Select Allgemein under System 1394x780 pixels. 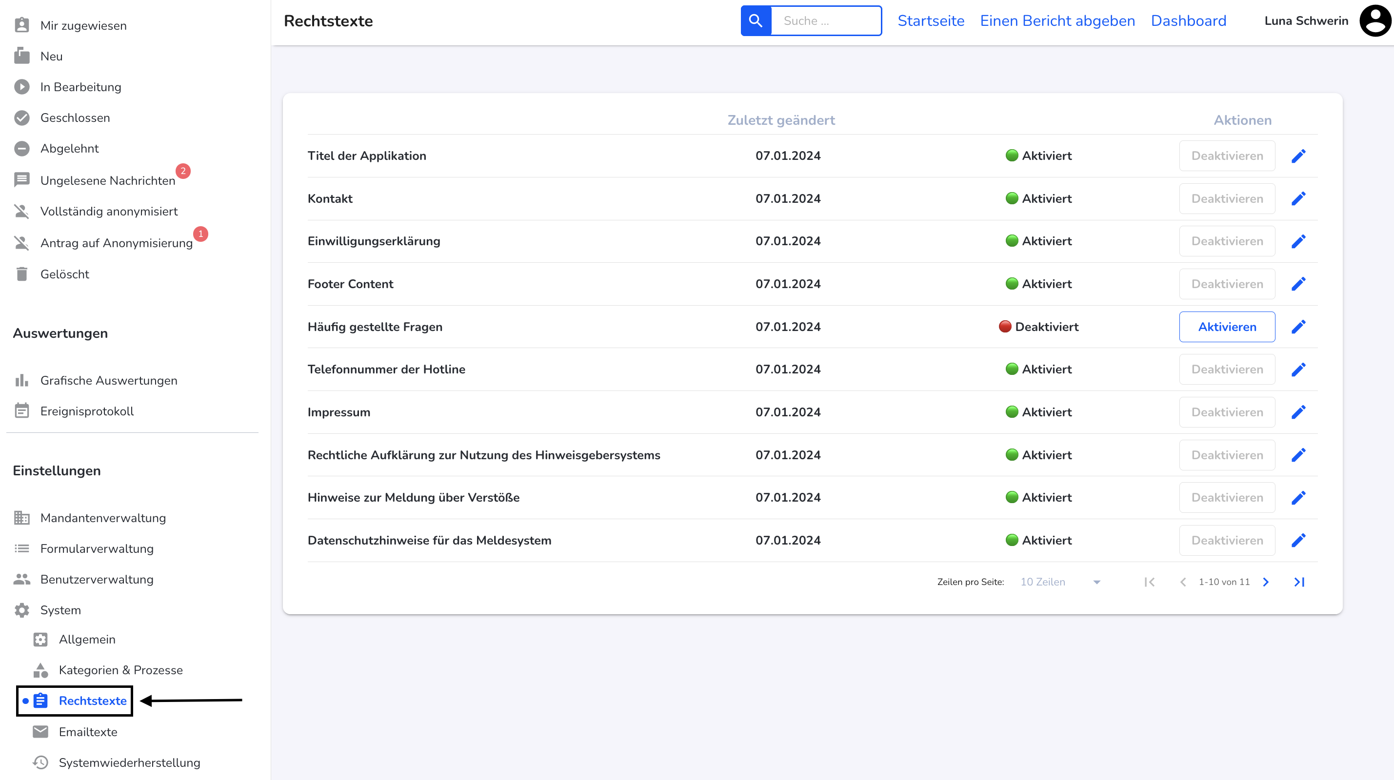(x=87, y=640)
